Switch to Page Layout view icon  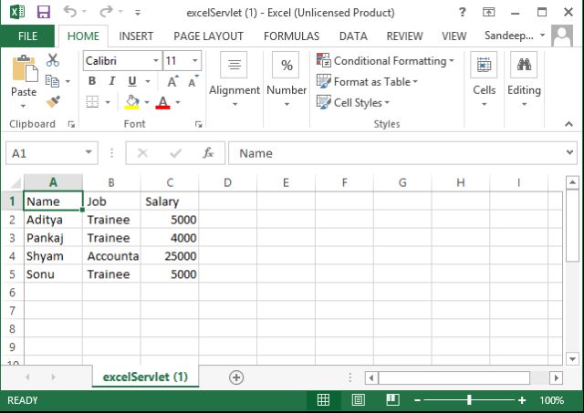tap(358, 400)
